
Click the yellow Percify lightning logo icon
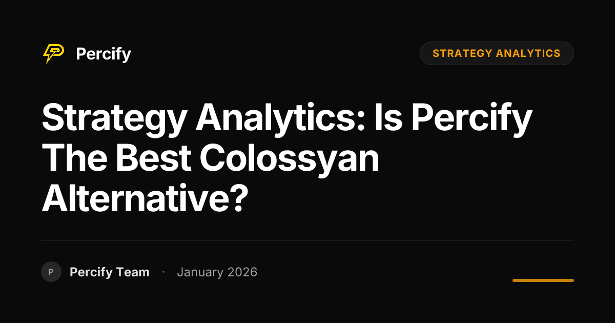click(53, 53)
